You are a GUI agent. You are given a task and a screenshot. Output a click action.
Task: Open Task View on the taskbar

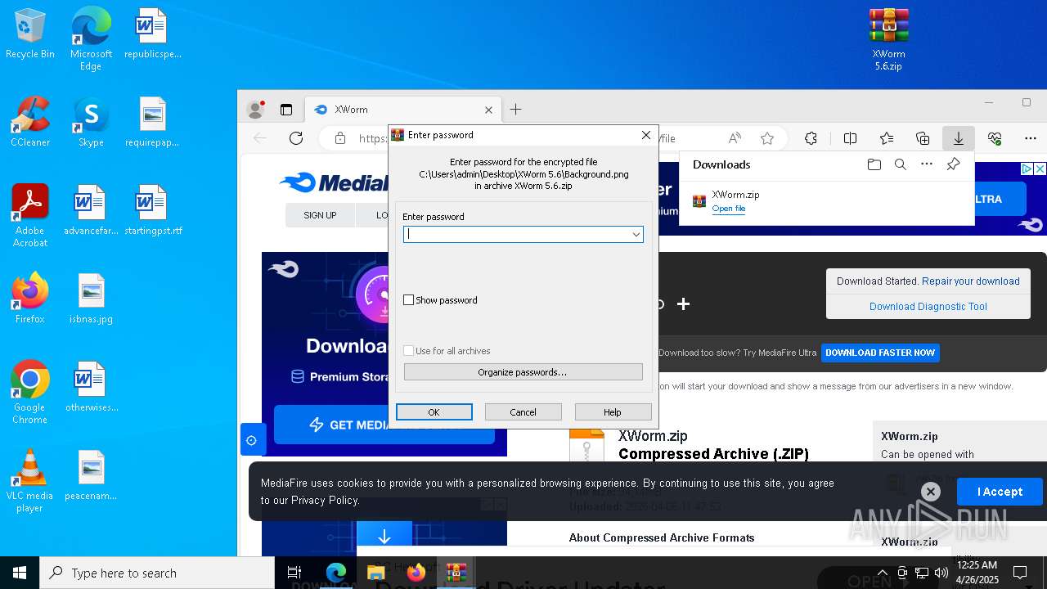point(294,573)
